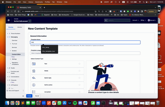165x107 pixels.
Task: Open API Explorer in the sidebar
Action: [14, 85]
